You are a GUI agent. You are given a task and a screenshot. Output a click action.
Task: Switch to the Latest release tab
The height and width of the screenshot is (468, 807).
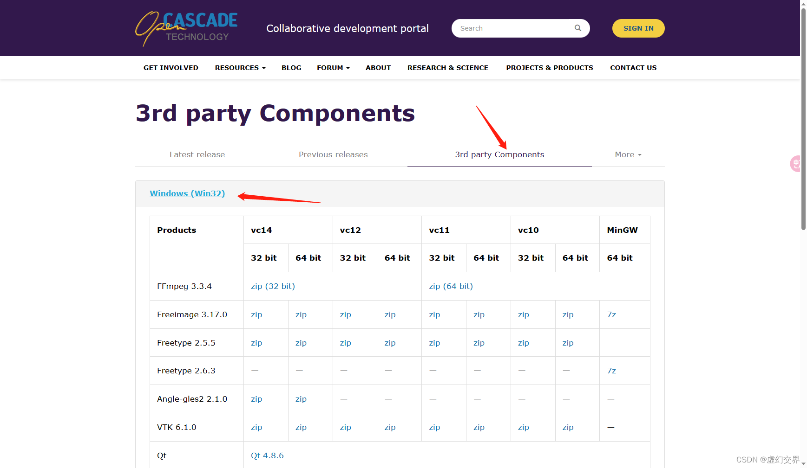tap(197, 154)
